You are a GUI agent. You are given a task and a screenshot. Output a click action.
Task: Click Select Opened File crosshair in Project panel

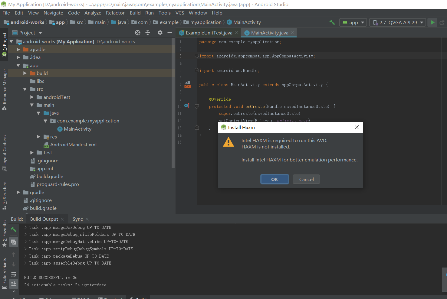[x=138, y=33]
